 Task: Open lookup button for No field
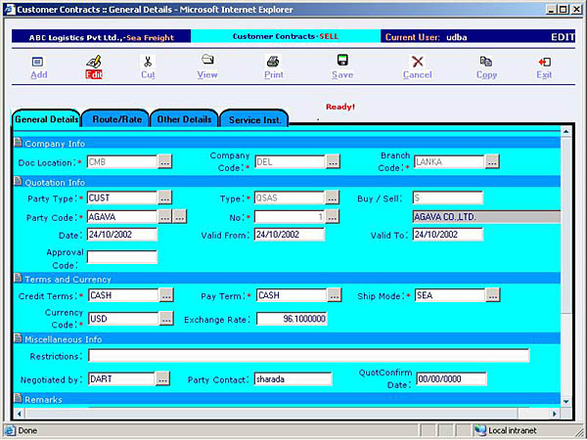(332, 216)
